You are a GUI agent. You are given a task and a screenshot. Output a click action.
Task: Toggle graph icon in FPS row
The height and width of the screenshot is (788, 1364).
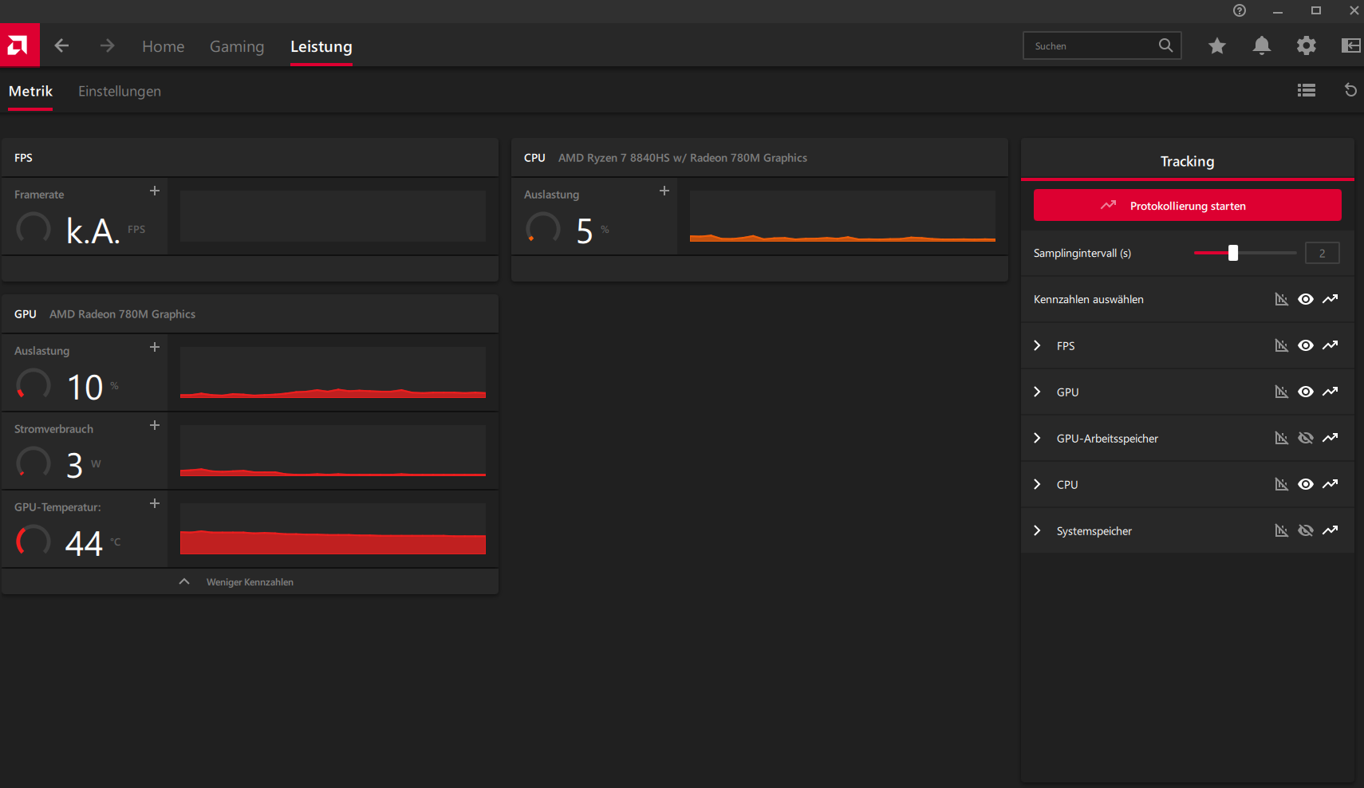click(1281, 345)
